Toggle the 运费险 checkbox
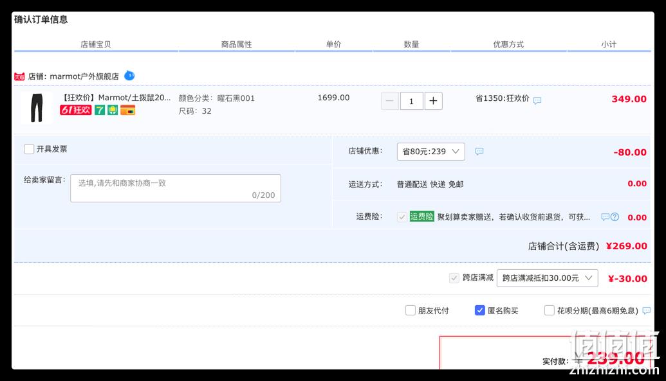The width and height of the screenshot is (666, 381). 402,217
